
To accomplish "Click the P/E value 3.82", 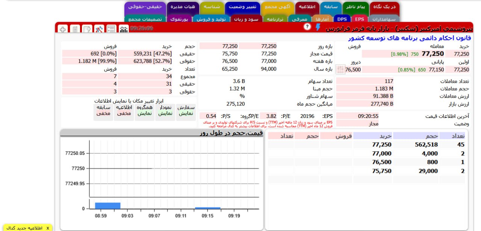I will [271, 116].
